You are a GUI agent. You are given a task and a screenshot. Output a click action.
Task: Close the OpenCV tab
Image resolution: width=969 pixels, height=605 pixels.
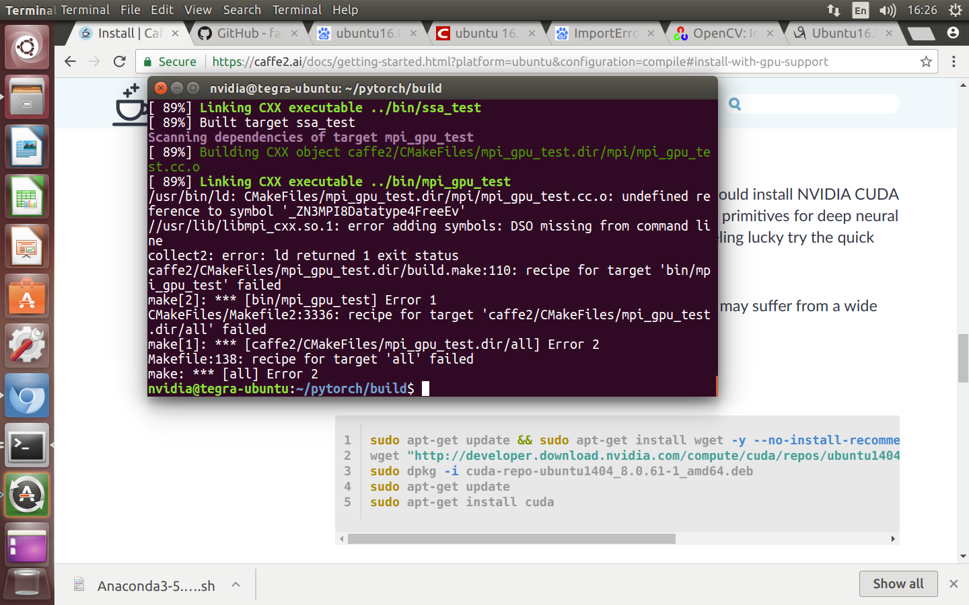click(770, 33)
